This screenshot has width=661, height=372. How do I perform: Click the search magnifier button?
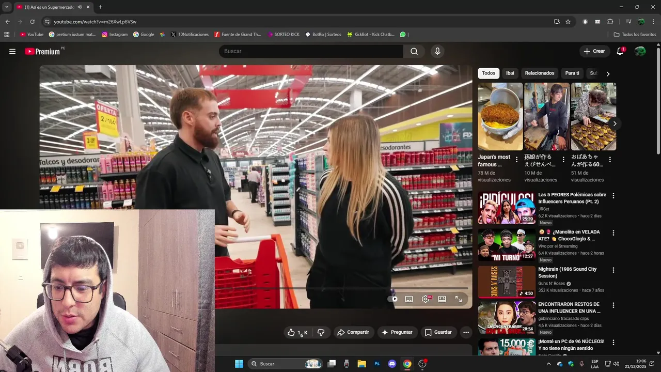414,51
